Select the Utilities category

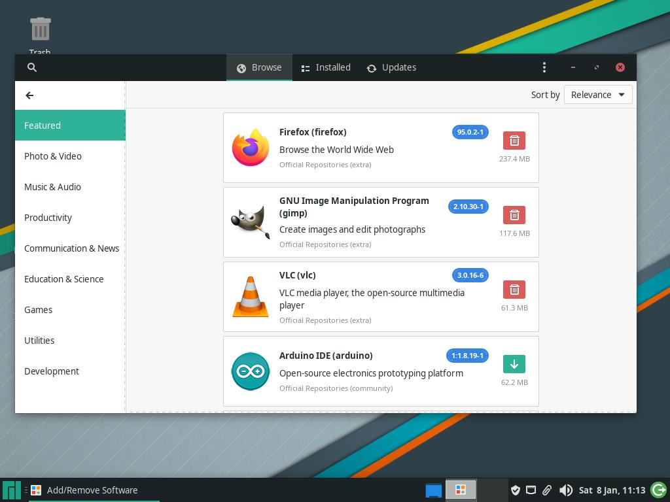coord(70,341)
